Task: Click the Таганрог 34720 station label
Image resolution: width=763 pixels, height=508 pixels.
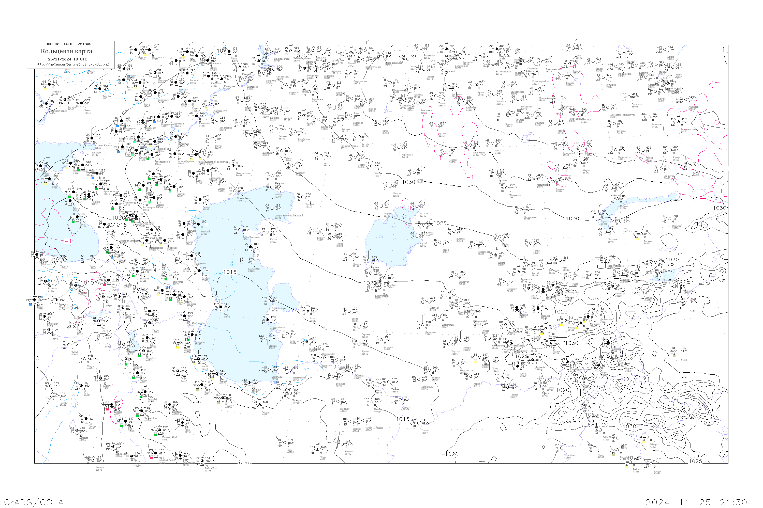Action: tap(96, 154)
